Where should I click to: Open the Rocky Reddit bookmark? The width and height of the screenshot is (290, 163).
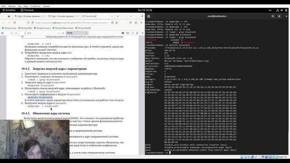83,28
